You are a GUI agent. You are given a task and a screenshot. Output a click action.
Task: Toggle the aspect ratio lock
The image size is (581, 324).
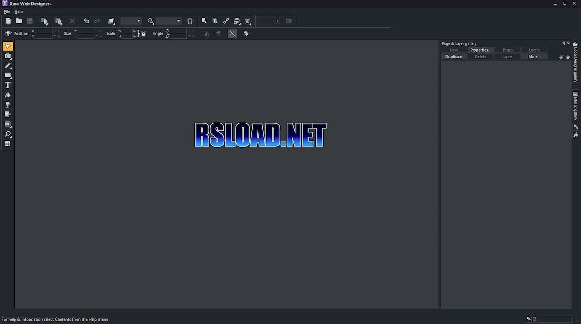pyautogui.click(x=142, y=33)
